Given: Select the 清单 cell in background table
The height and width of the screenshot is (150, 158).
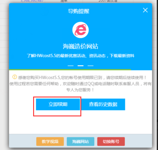Looking at the screenshot, I should point(64,1).
